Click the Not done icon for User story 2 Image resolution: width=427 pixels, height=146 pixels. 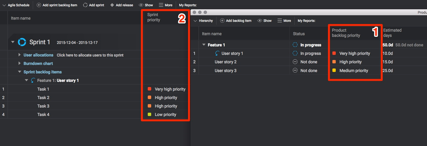[x=295, y=62]
